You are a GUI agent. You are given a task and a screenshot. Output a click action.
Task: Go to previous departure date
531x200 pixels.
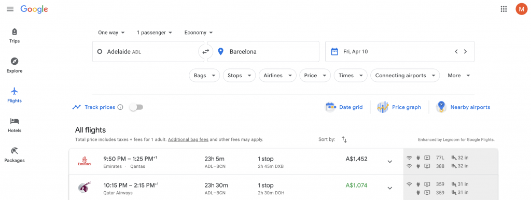pos(456,51)
